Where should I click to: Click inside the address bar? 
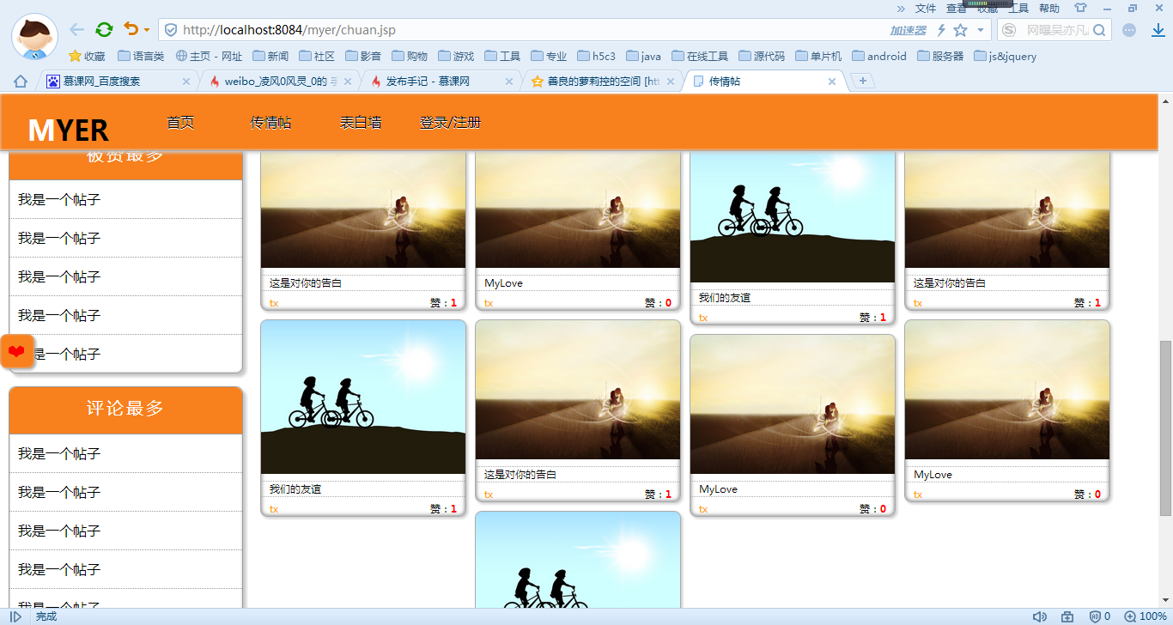pos(343,28)
